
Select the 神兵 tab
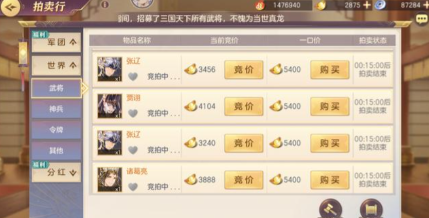(x=57, y=109)
